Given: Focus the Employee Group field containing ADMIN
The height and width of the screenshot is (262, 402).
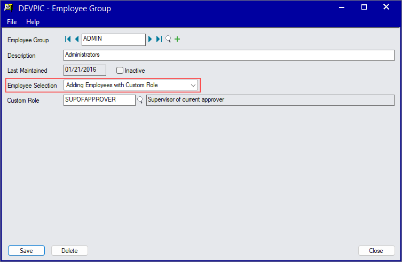Looking at the screenshot, I should click(x=113, y=40).
